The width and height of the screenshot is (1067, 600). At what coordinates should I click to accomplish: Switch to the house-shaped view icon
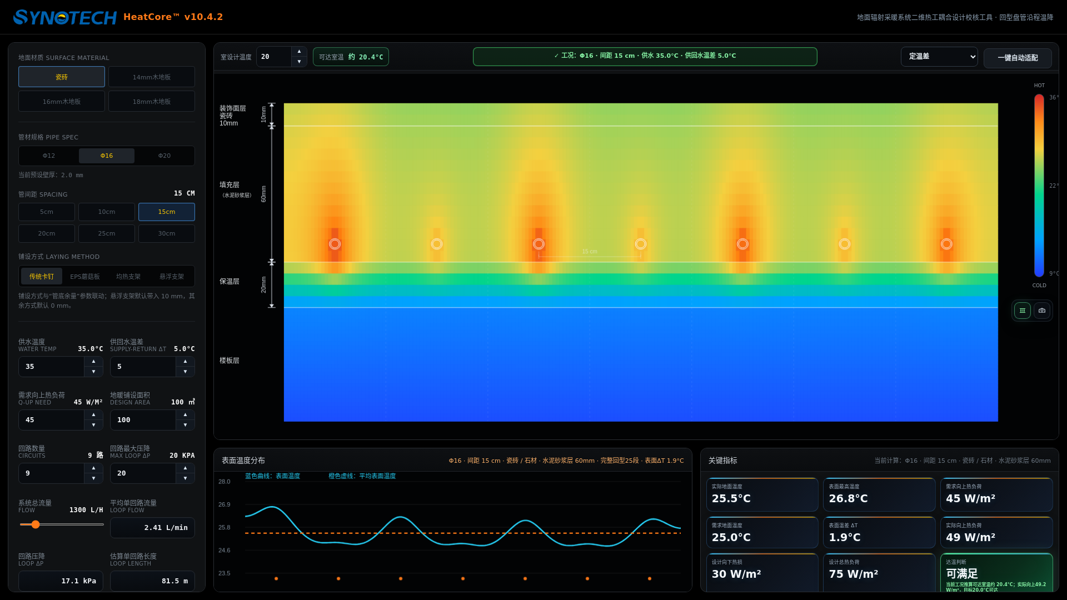point(1042,311)
